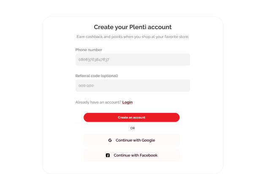266x174 pixels.
Task: Click the 08063763847837 placeholder text
Action: click(x=94, y=59)
